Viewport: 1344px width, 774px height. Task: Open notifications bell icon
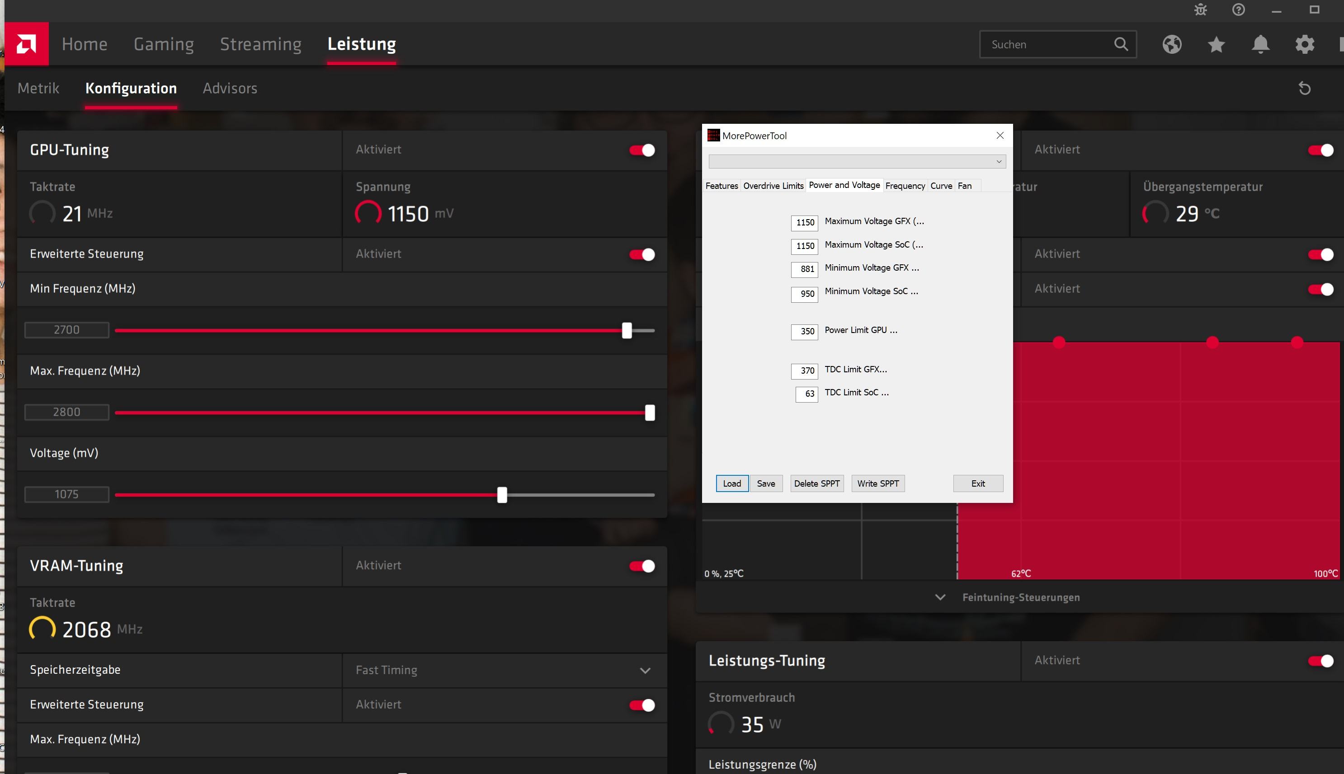[1260, 44]
